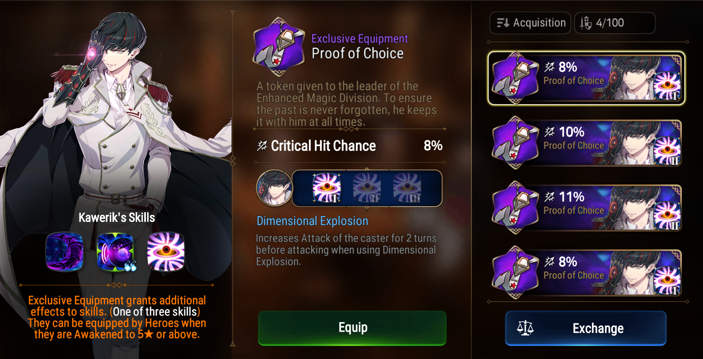The image size is (703, 359).
Task: Select the bottom 8% Proof of Choice
Action: pyautogui.click(x=586, y=273)
